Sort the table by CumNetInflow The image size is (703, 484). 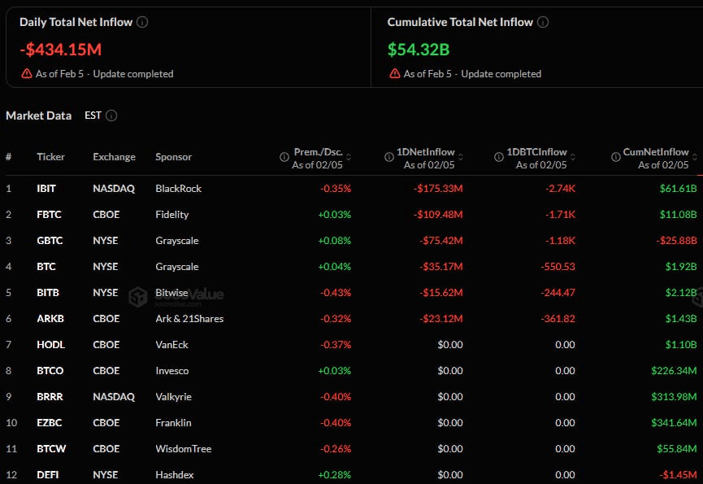click(696, 156)
